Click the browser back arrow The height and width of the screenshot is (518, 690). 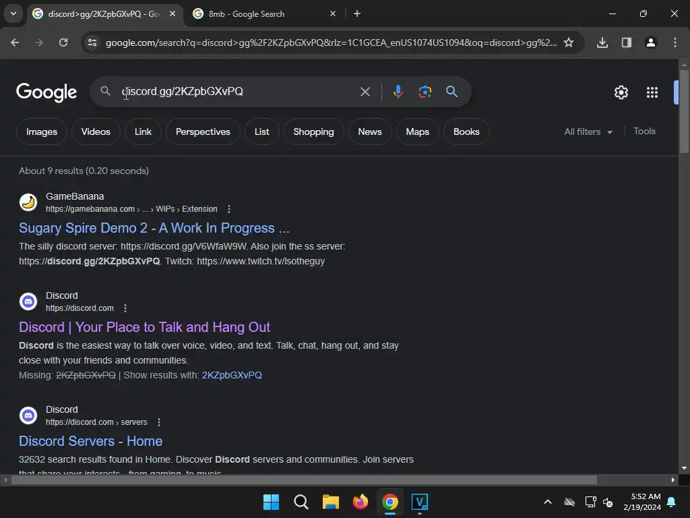15,42
